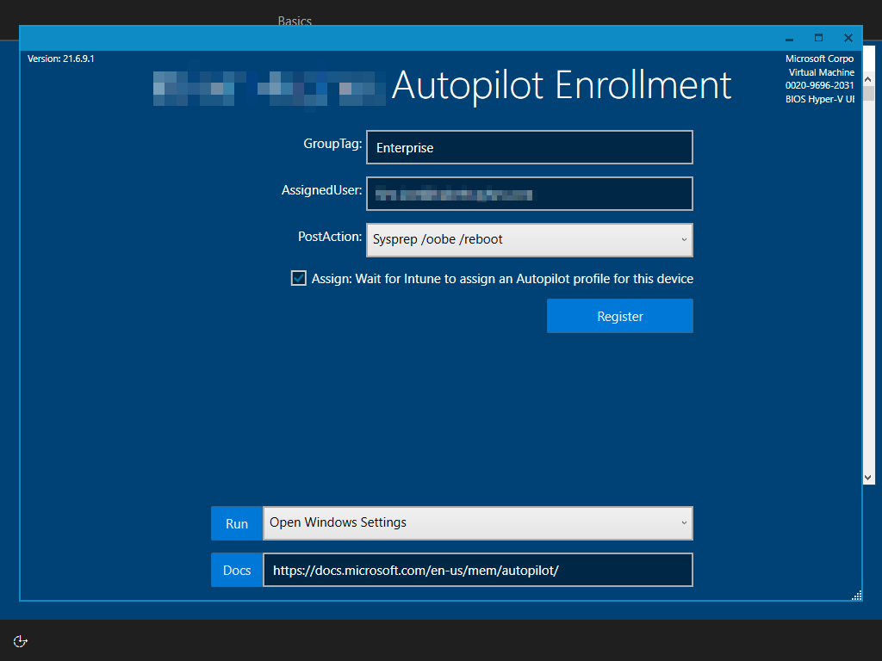The width and height of the screenshot is (882, 661).
Task: Click the 0020-9696-2031 serial number text
Action: point(820,85)
